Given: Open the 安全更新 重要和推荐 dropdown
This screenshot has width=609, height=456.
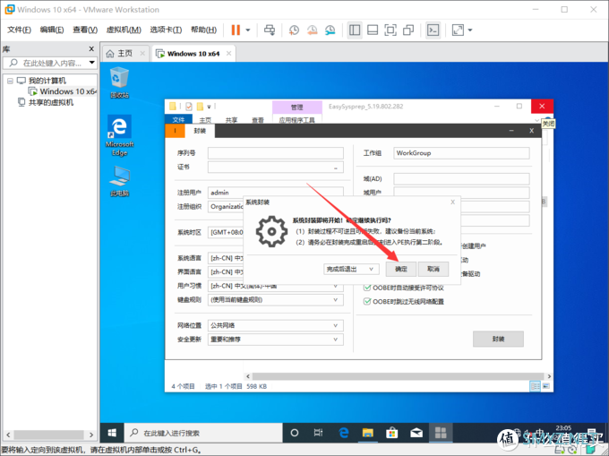Looking at the screenshot, I should (276, 340).
